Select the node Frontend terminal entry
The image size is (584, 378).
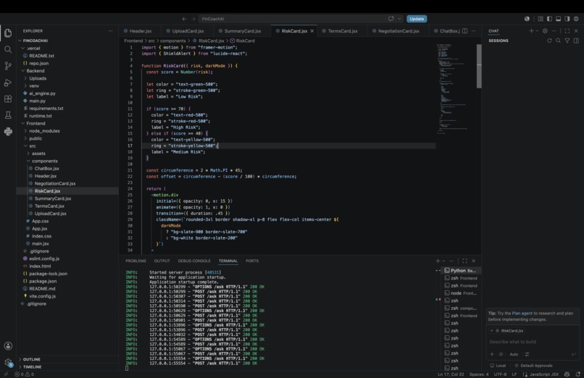point(460,293)
